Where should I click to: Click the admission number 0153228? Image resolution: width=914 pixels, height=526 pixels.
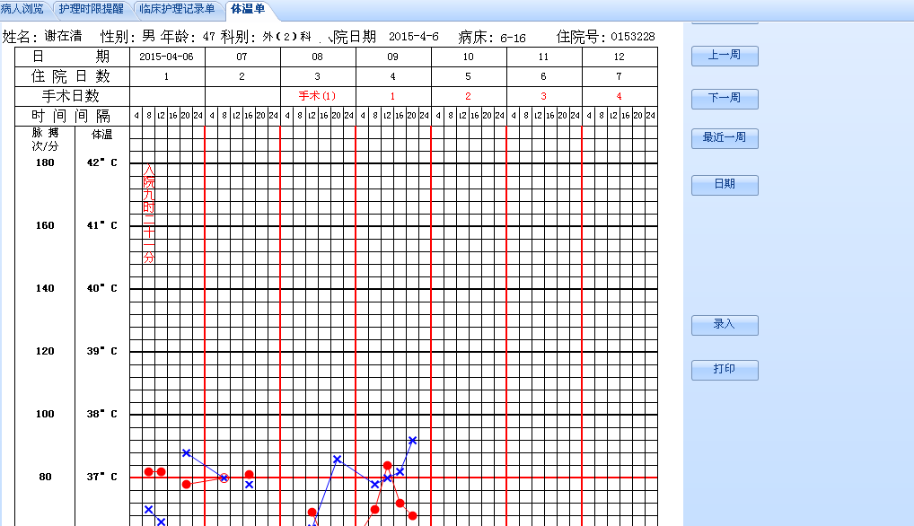[633, 37]
